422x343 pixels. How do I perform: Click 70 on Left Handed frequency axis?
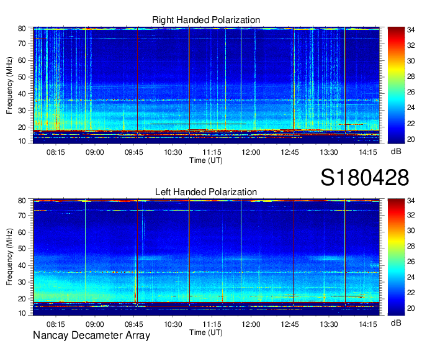click(22, 216)
